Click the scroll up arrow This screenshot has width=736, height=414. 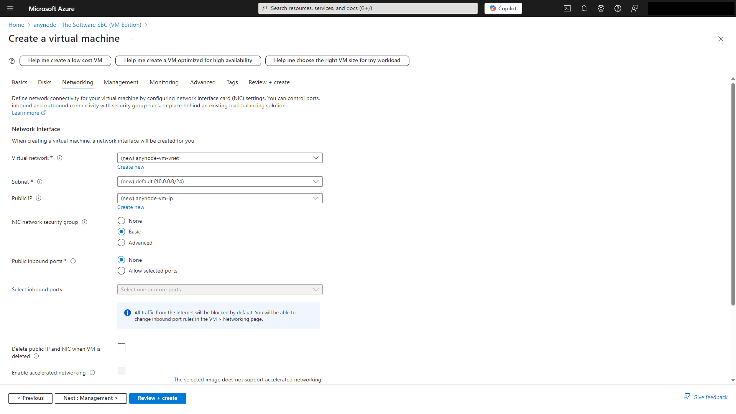pos(733,79)
